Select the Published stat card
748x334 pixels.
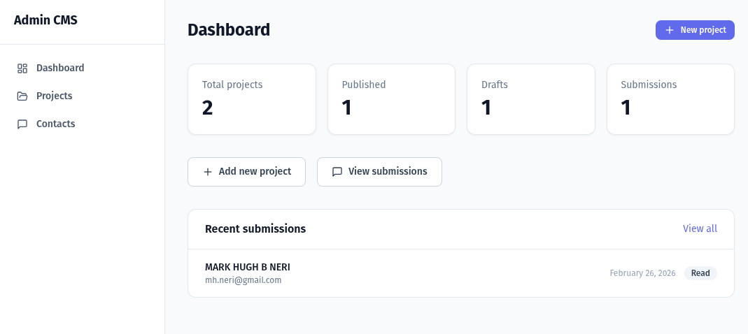(391, 99)
